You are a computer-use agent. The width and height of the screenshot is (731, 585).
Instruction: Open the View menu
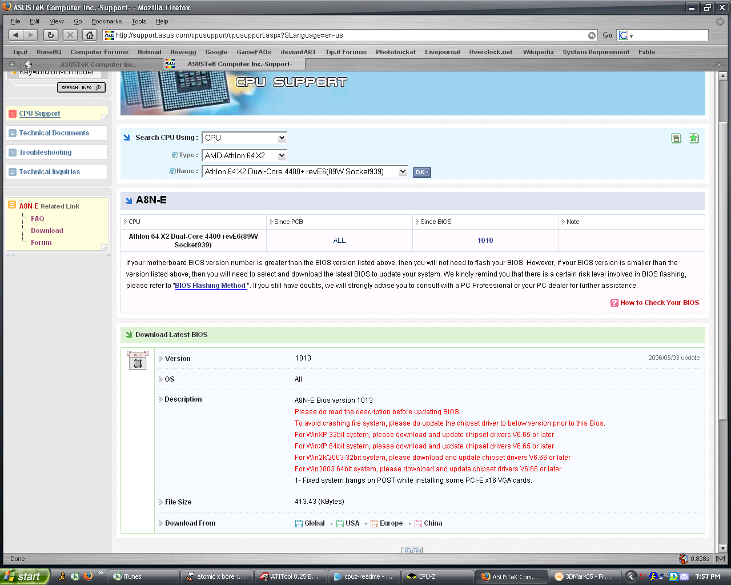tap(57, 21)
